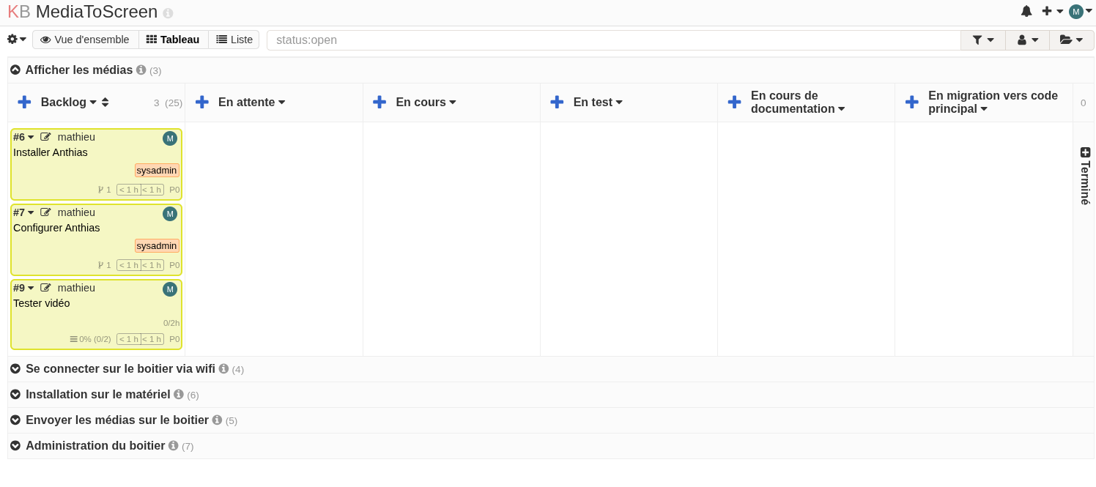This screenshot has width=1096, height=487.
Task: Expand Administration du boitier swimlane
Action: pos(15,446)
